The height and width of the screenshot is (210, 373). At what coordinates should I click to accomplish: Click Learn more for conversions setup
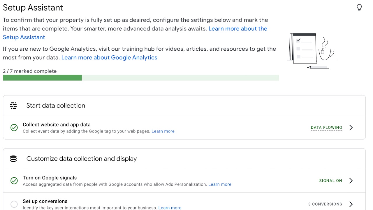click(x=170, y=208)
